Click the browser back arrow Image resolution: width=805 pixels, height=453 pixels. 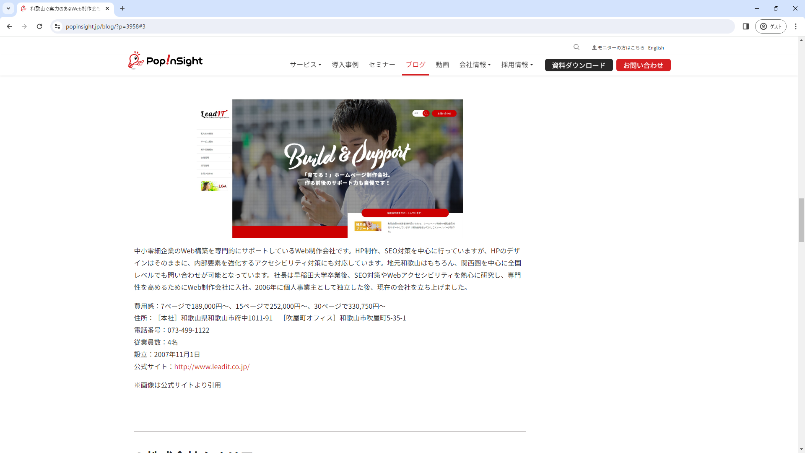pos(9,26)
